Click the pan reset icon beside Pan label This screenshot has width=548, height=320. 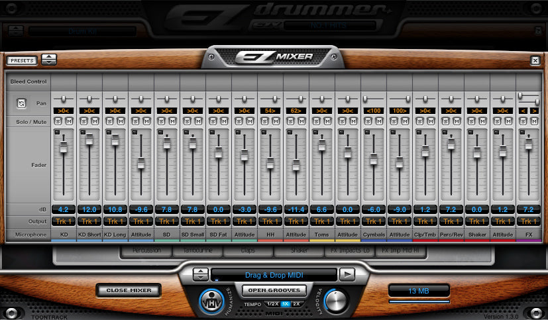[22, 103]
